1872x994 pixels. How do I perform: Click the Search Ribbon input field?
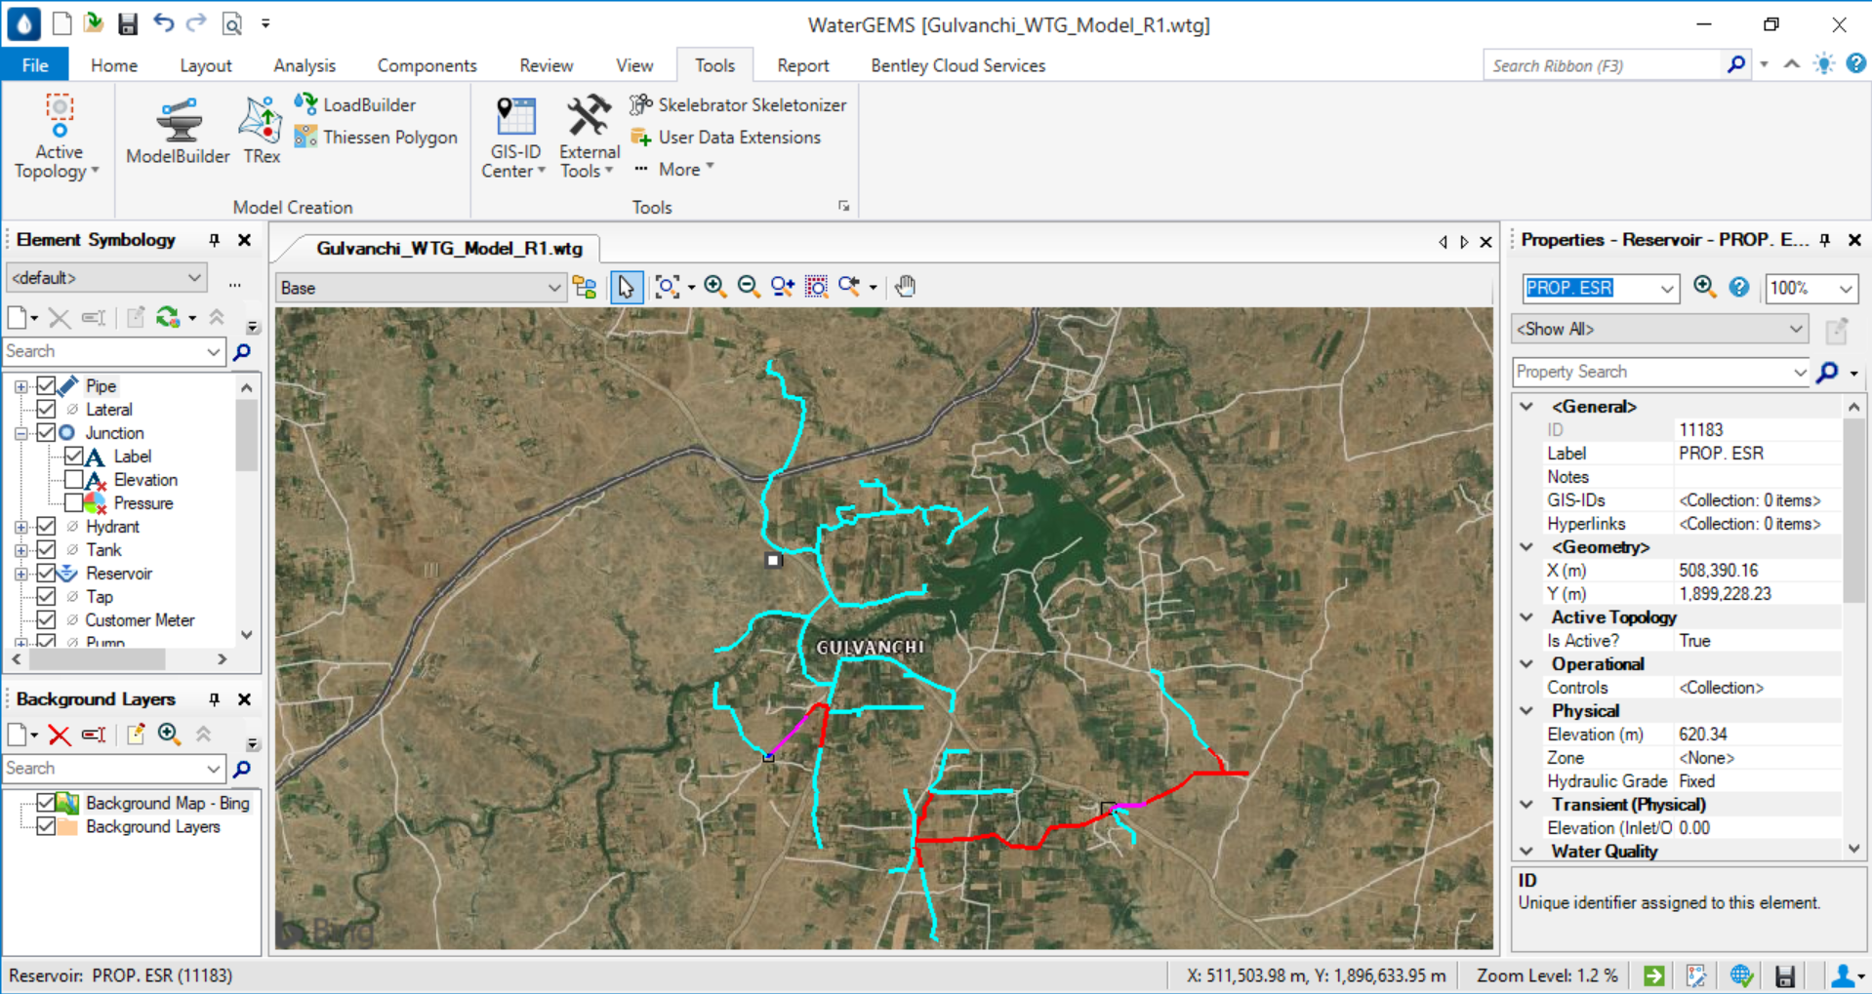pyautogui.click(x=1605, y=65)
